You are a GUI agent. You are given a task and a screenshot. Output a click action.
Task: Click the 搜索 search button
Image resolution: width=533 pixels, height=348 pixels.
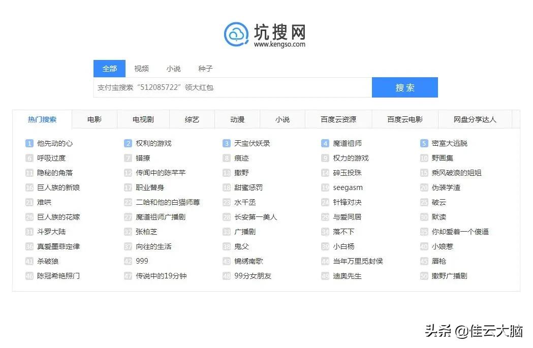(x=404, y=87)
